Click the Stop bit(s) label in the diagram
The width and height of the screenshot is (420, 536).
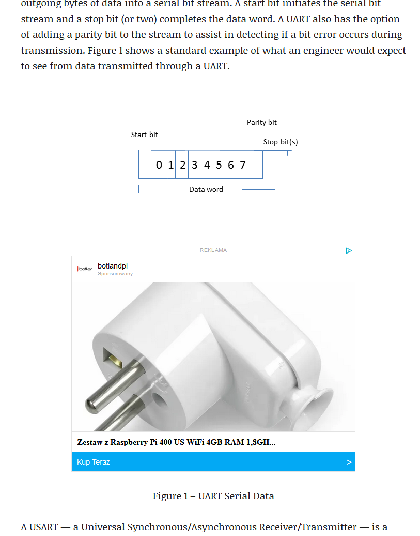[x=281, y=142]
